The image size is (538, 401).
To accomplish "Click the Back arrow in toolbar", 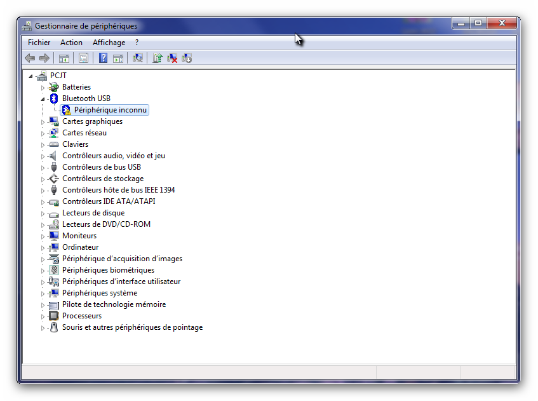I will click(x=30, y=58).
